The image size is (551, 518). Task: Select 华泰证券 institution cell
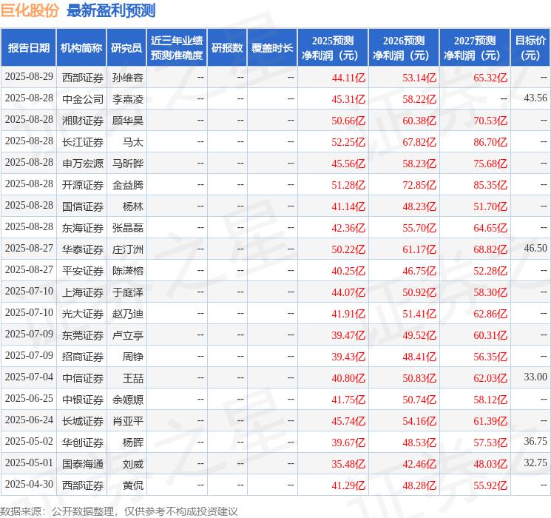pos(83,249)
